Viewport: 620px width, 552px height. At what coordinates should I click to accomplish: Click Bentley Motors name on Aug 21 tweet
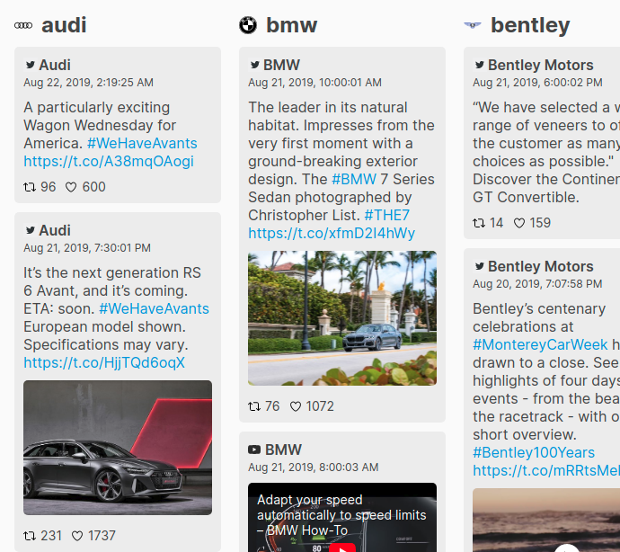pyautogui.click(x=541, y=65)
